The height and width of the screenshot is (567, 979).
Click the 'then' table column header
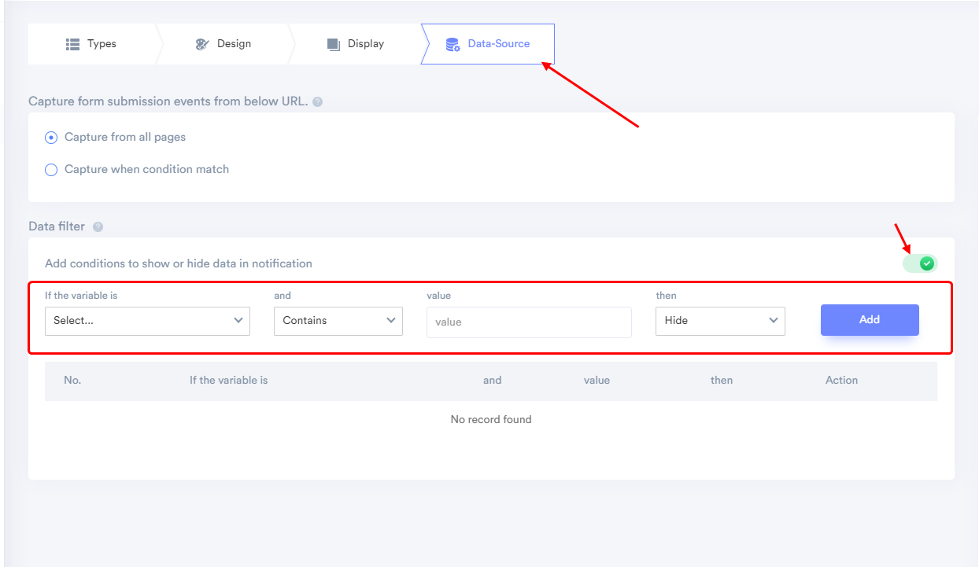[x=722, y=380]
